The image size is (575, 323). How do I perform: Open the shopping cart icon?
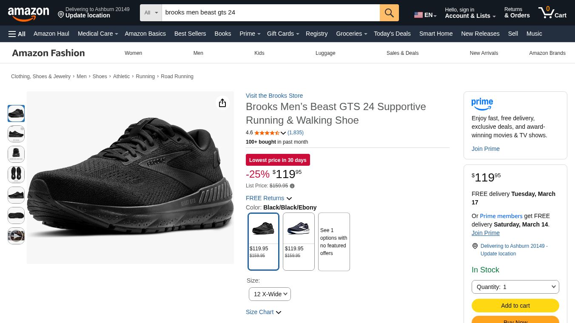click(552, 13)
